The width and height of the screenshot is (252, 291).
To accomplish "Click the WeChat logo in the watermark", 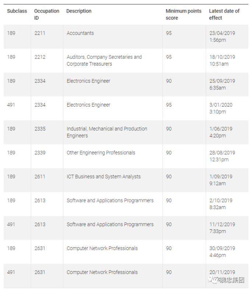I will 213,280.
